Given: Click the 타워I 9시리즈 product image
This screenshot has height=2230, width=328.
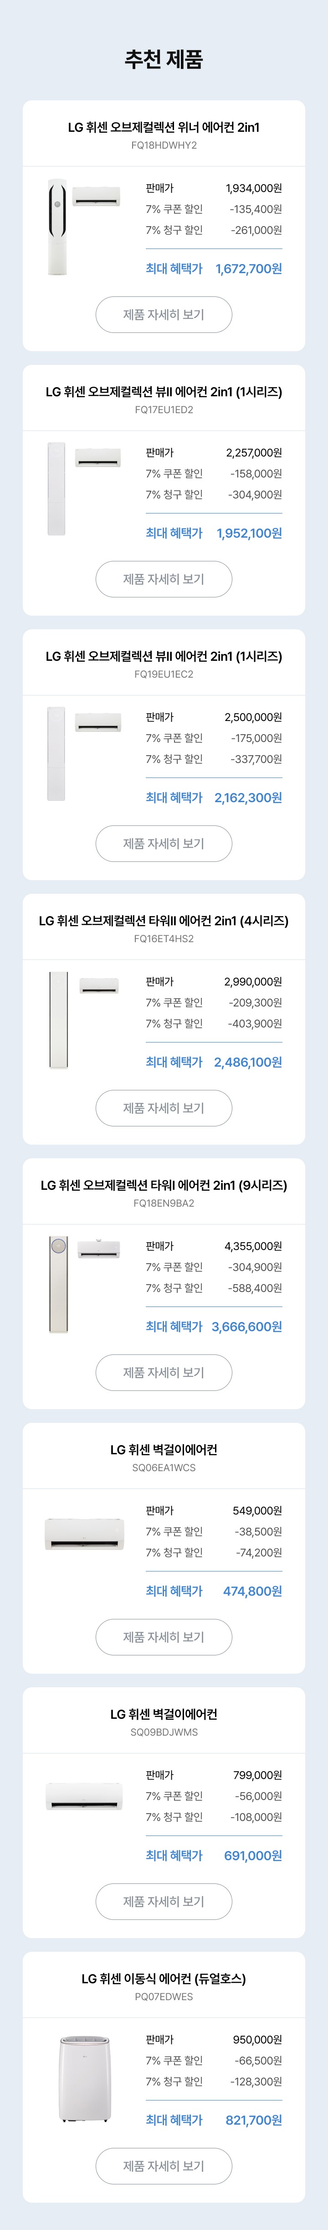Looking at the screenshot, I should [x=84, y=1284].
